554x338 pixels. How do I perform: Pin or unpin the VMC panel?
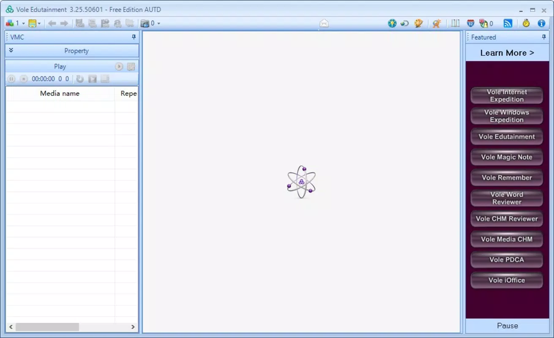click(134, 37)
